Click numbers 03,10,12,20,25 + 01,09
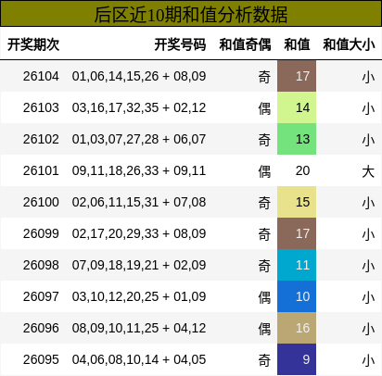This screenshot has width=382, height=376. pos(139,296)
